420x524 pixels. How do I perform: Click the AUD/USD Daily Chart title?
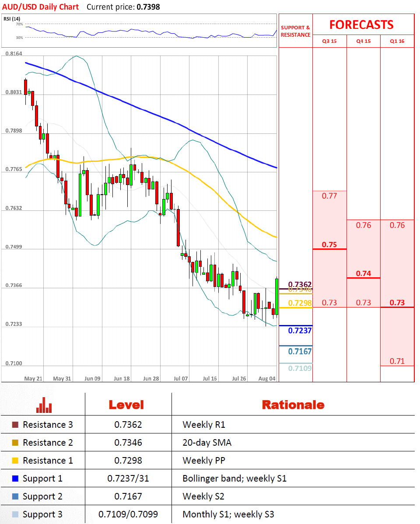[41, 7]
